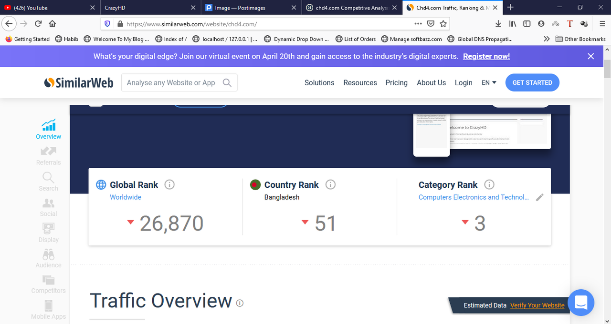Close the CrazyHD tab
The width and height of the screenshot is (611, 324).
193,8
